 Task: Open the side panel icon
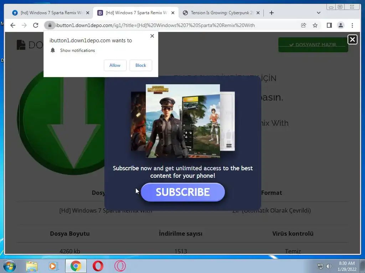(x=329, y=25)
